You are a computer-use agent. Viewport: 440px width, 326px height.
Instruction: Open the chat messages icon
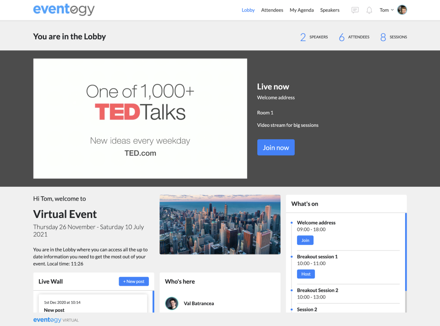point(355,10)
